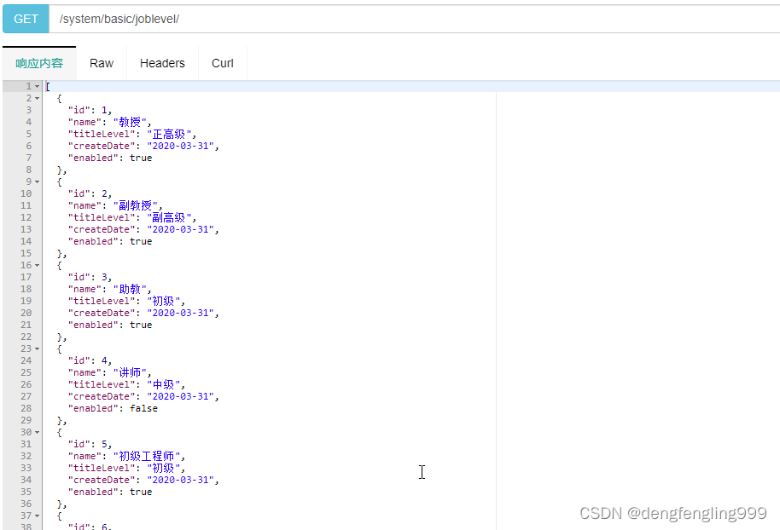Screen dimensions: 780x530
Task: Click createDate value on line 13
Action: (x=181, y=229)
